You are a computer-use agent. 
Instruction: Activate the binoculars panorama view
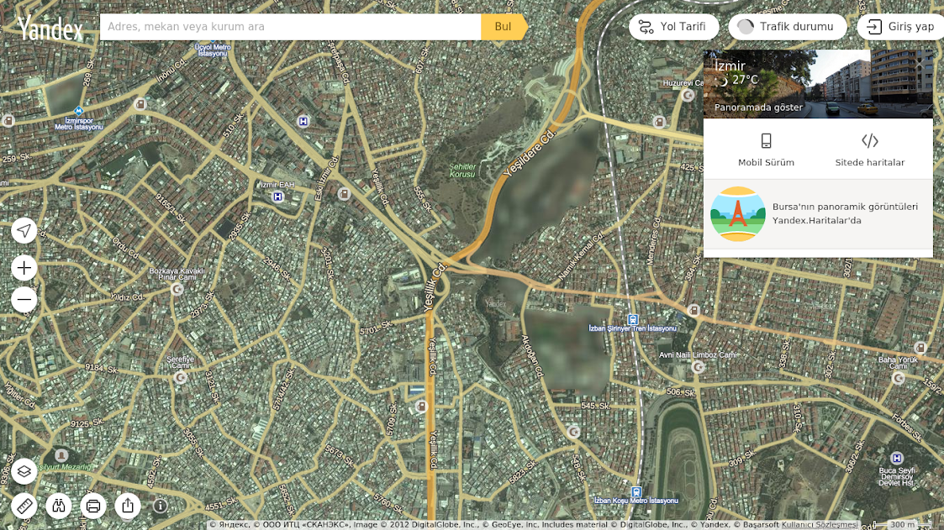click(x=59, y=506)
